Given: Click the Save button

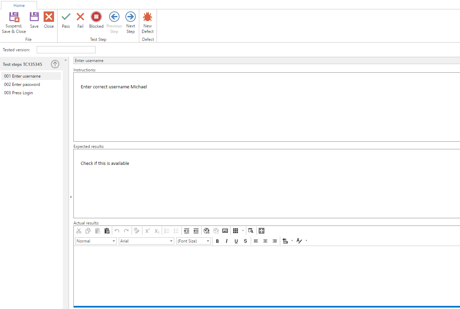Looking at the screenshot, I should point(34,20).
